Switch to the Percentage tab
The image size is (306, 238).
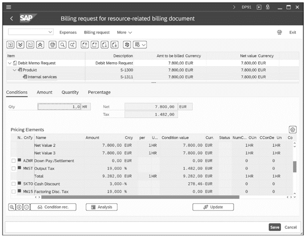click(99, 92)
